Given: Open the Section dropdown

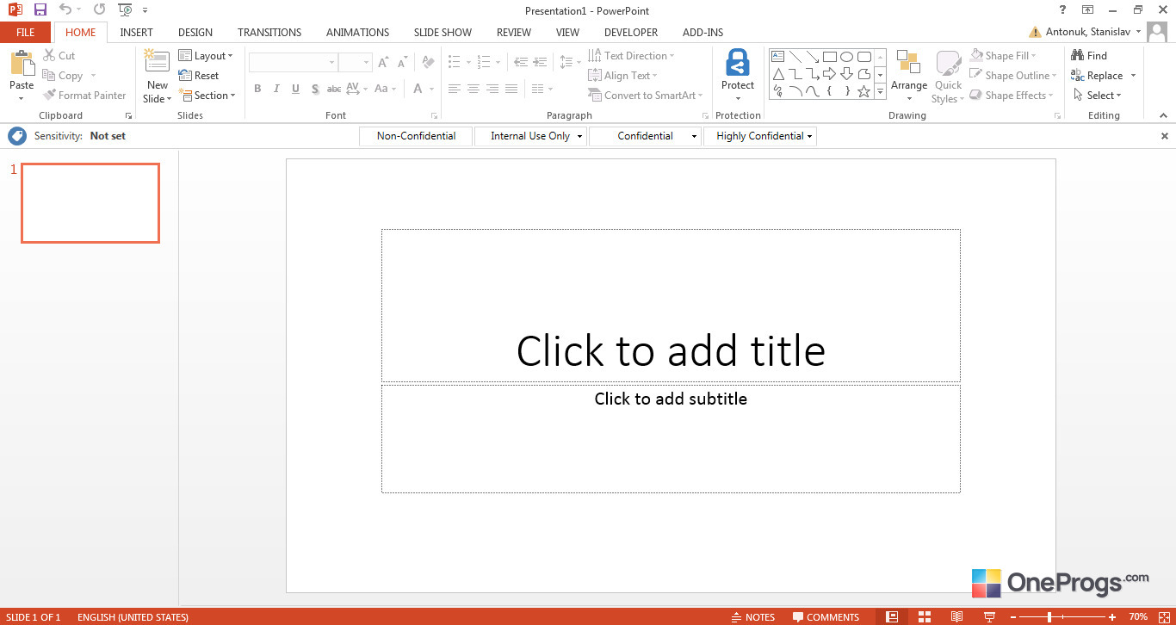Looking at the screenshot, I should point(207,96).
